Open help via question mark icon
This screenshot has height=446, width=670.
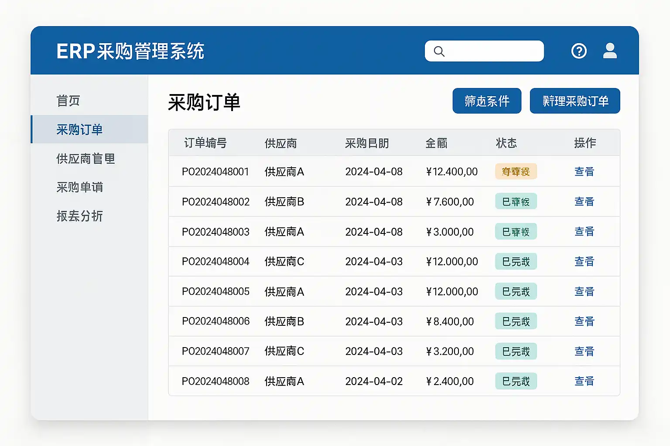click(579, 51)
